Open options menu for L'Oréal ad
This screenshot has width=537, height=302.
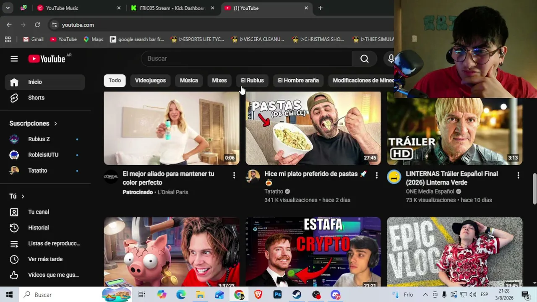pos(234,175)
